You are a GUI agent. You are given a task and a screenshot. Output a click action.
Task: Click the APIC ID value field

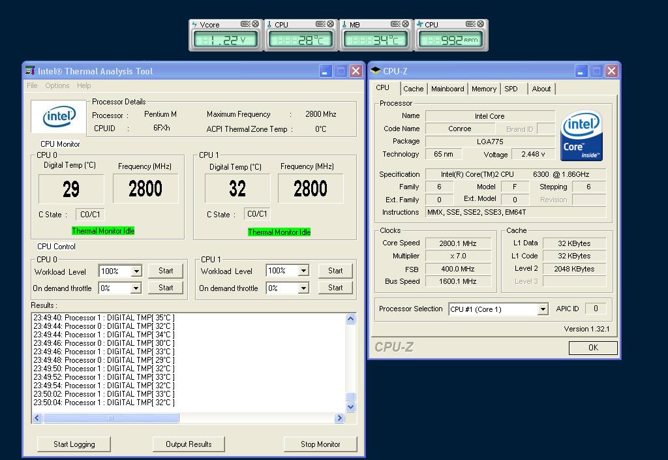coord(596,309)
